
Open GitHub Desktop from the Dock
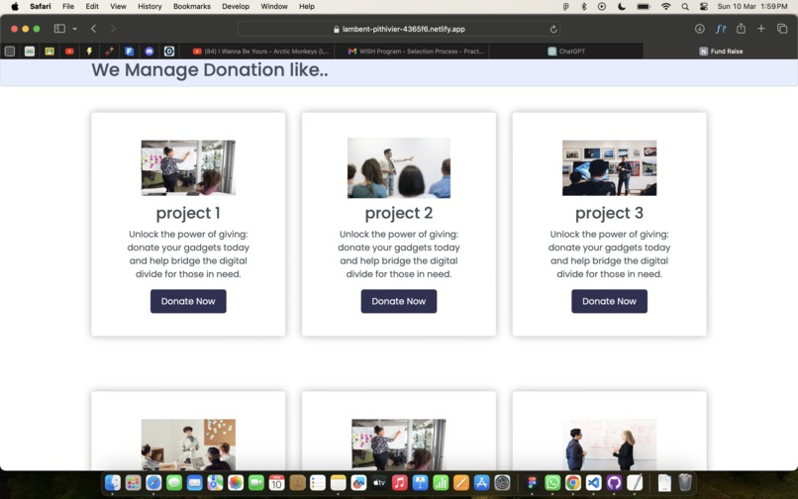pos(614,482)
